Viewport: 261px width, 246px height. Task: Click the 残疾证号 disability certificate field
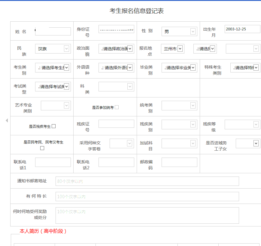(116, 124)
